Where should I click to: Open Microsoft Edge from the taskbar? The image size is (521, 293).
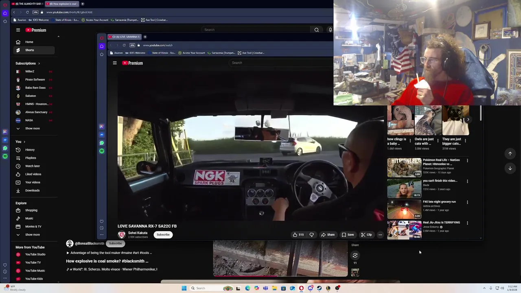pyautogui.click(x=247, y=288)
